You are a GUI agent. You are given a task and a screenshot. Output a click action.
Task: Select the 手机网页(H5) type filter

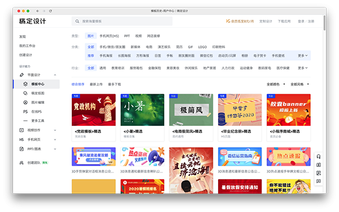[x=109, y=36]
